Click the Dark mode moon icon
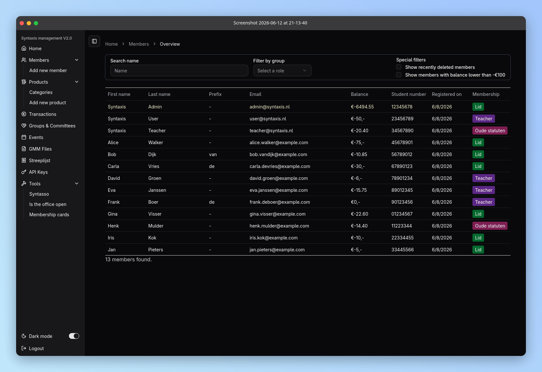The height and width of the screenshot is (372, 542). (24, 336)
